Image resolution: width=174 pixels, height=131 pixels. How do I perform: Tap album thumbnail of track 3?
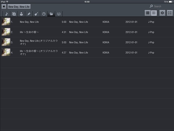(6, 42)
